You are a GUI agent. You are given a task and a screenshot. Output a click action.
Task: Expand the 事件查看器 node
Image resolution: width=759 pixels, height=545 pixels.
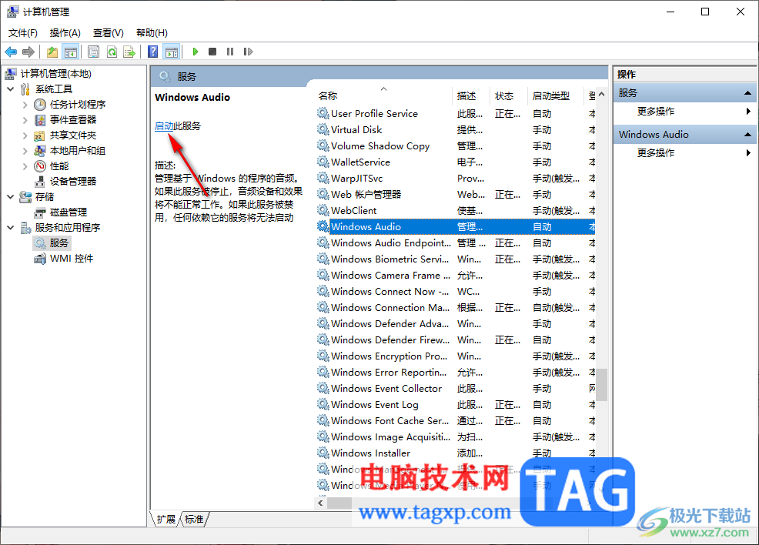pos(25,120)
